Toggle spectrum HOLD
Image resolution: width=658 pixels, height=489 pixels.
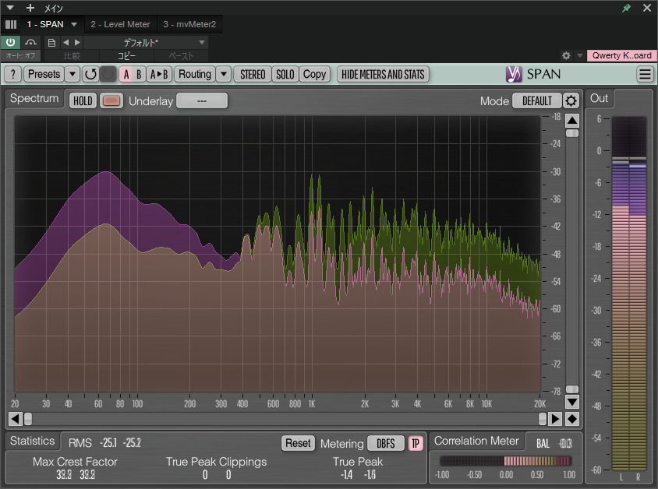[x=83, y=100]
